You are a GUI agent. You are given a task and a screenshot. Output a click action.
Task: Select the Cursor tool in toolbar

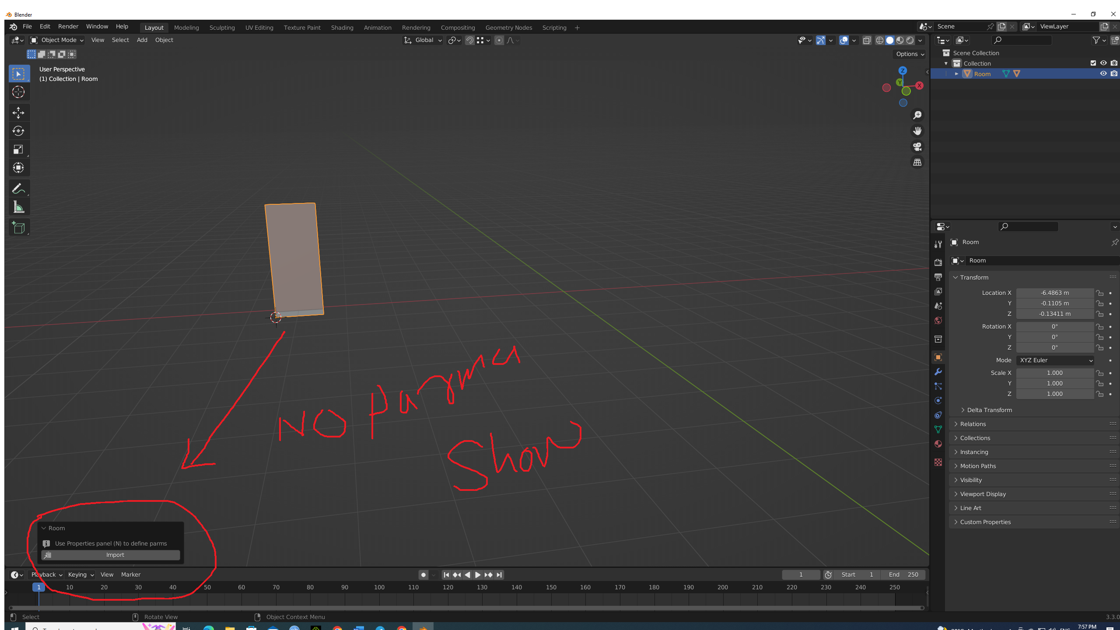(x=18, y=92)
